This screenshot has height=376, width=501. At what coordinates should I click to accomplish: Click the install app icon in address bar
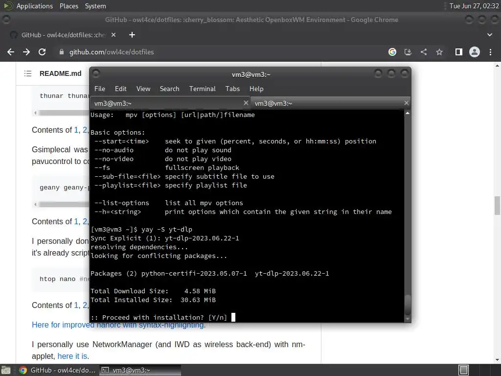click(x=408, y=52)
